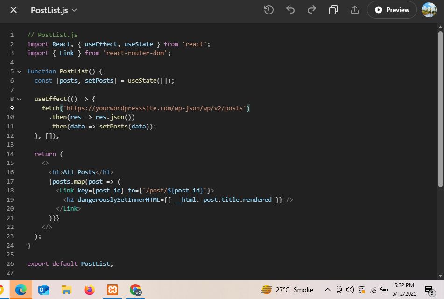Open the notification center with 3 alerts

pyautogui.click(x=429, y=290)
